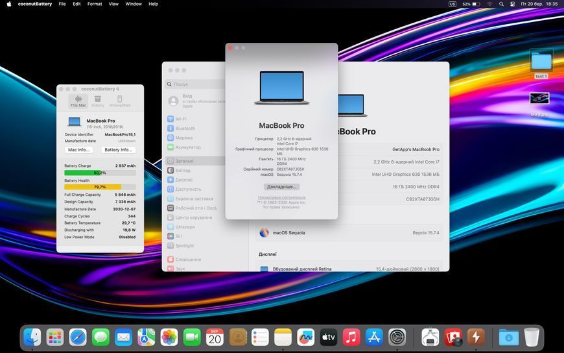Switch to This Mac tab in coconutBattery
Viewport: 564px width, 353px height.
coord(78,101)
